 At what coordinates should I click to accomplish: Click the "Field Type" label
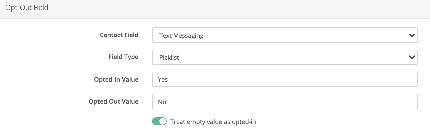click(123, 57)
